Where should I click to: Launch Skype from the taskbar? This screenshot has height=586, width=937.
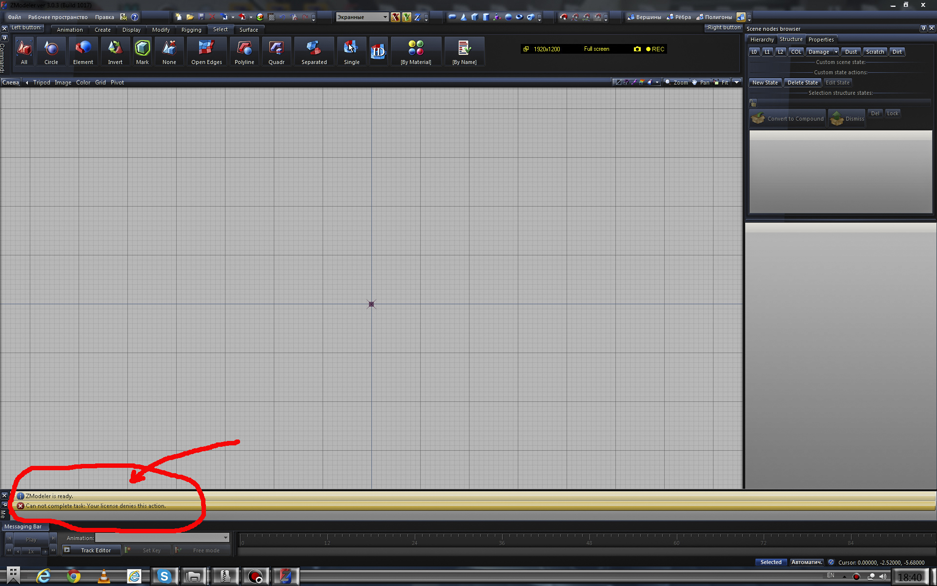pos(164,576)
